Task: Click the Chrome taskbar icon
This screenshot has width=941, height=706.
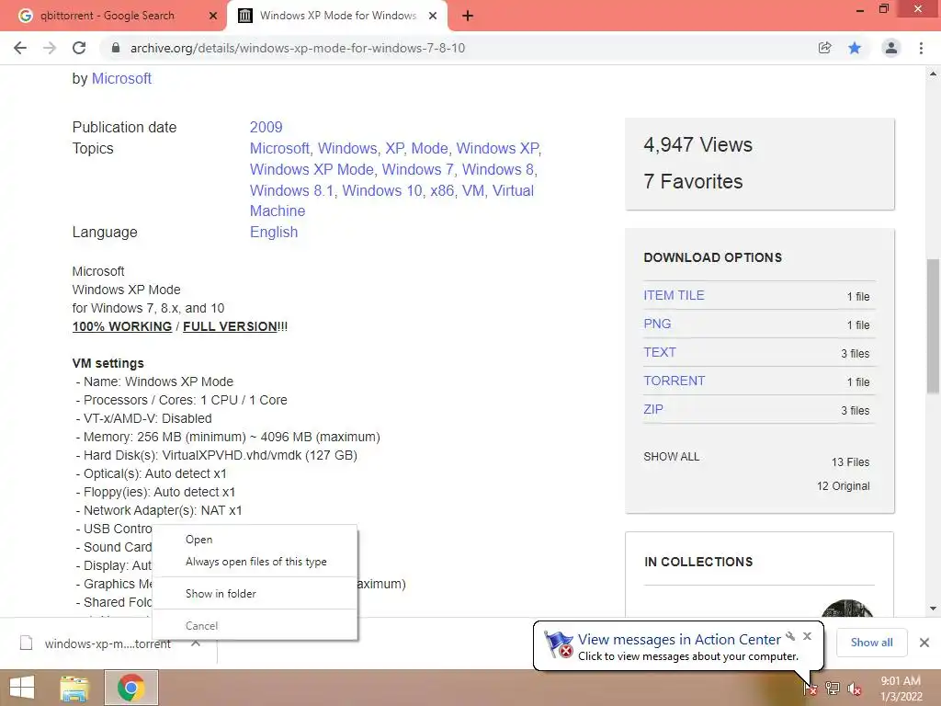Action: (x=131, y=688)
